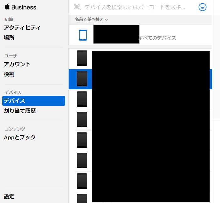Viewport: 220px width, 203px height.
Task: Select first iPad thumbnail below すべてのデバイス
Action: click(82, 58)
